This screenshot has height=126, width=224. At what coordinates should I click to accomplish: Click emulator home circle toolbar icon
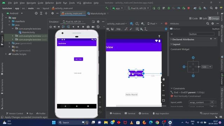78,27
